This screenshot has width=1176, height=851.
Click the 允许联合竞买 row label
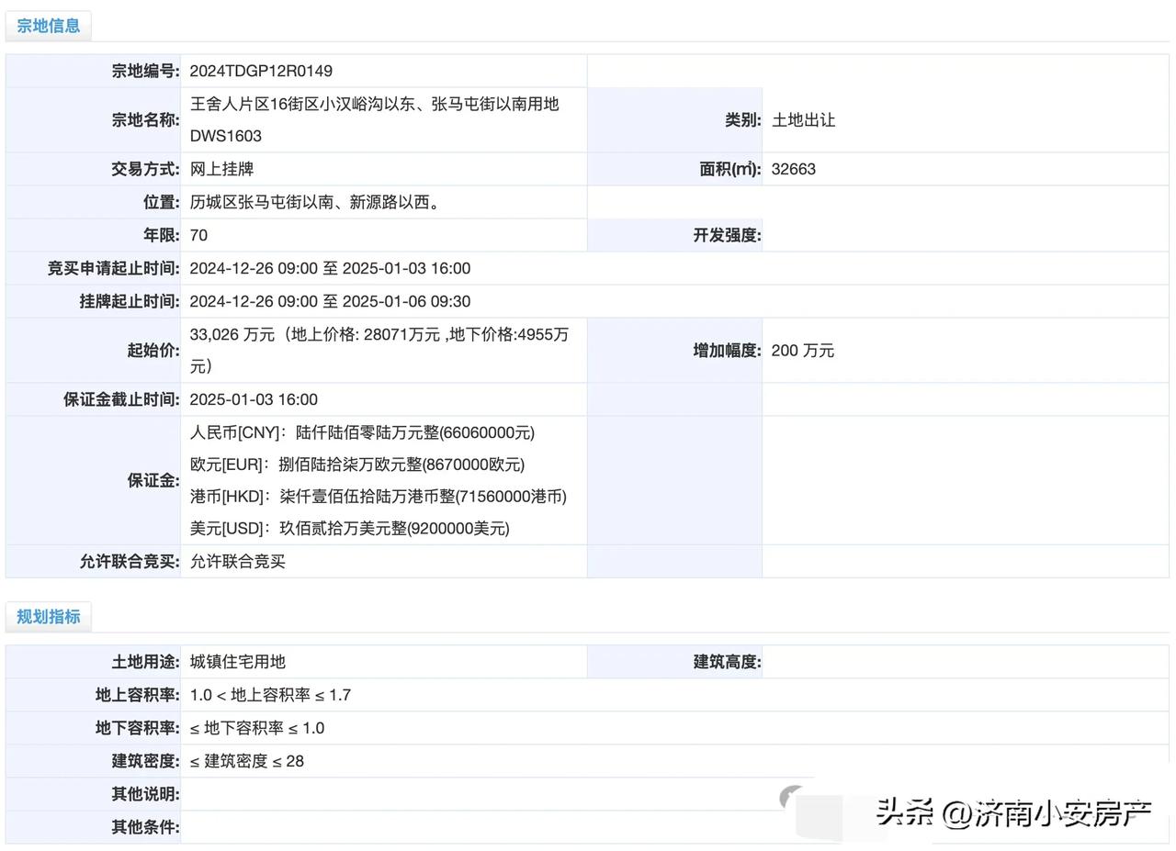(130, 562)
